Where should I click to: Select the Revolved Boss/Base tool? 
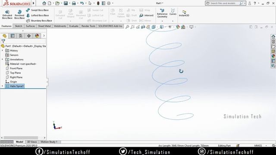pos(19,14)
